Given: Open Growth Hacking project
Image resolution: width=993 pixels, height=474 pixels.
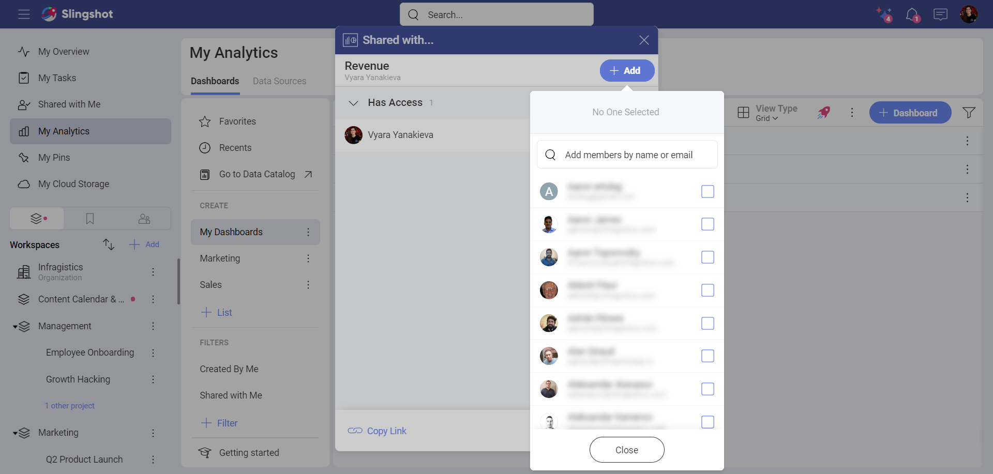Looking at the screenshot, I should point(78,379).
